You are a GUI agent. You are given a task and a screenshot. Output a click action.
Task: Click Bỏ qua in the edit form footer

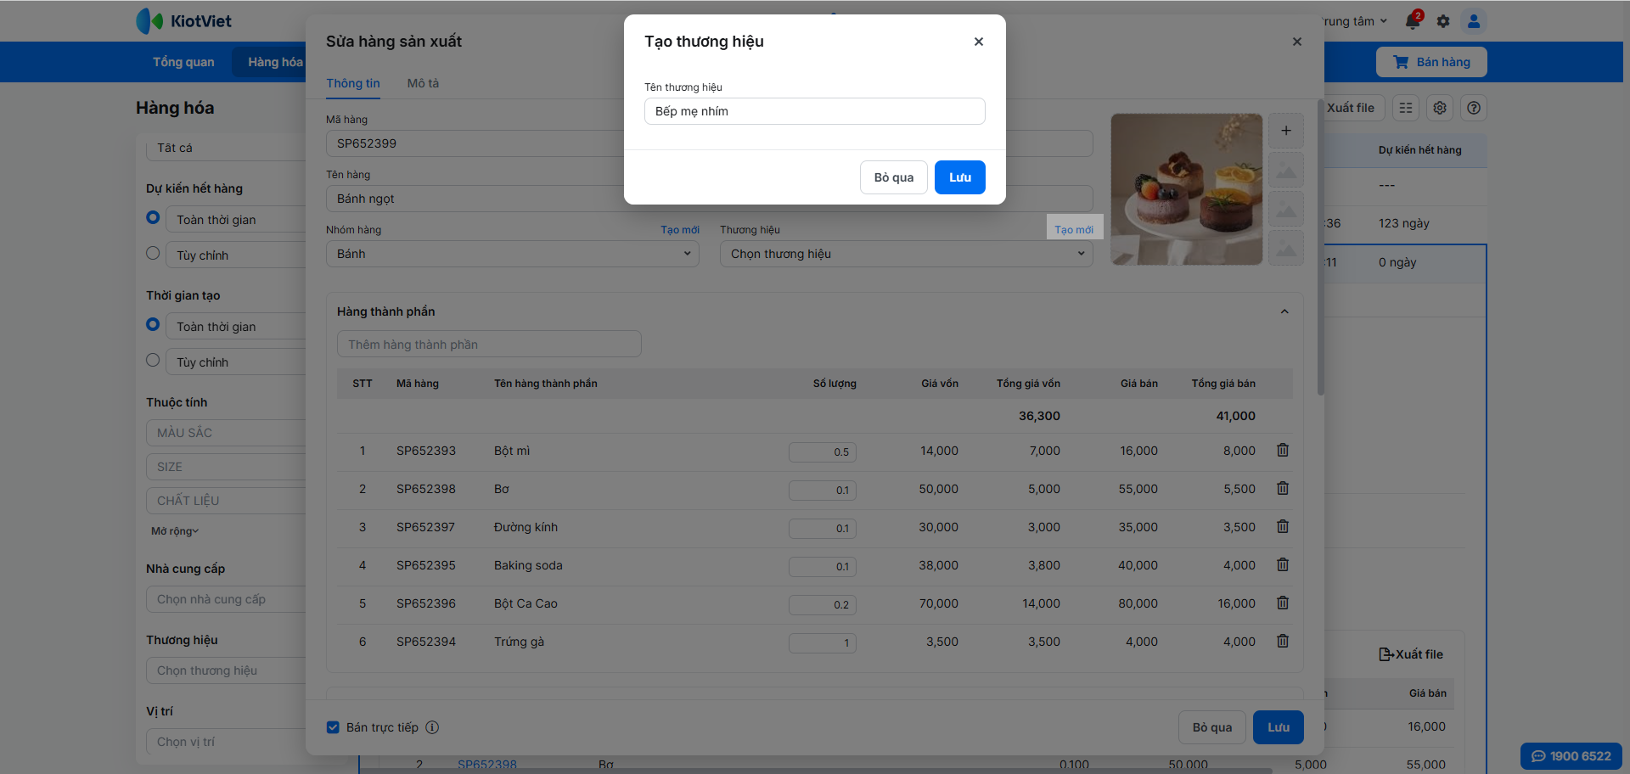[x=1212, y=727]
